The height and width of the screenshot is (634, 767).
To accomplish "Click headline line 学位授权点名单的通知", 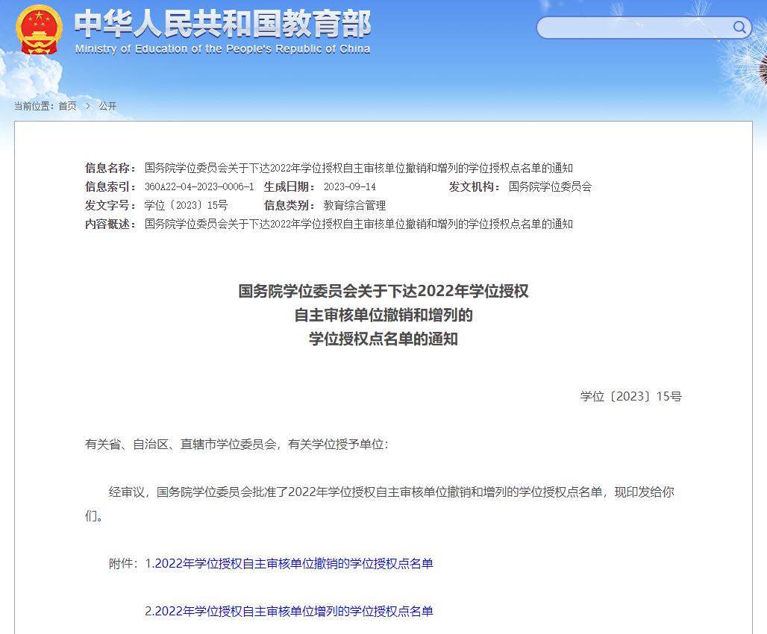I will [383, 339].
